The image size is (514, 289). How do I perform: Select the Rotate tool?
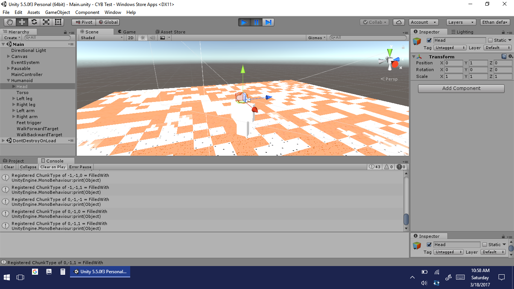[x=34, y=22]
